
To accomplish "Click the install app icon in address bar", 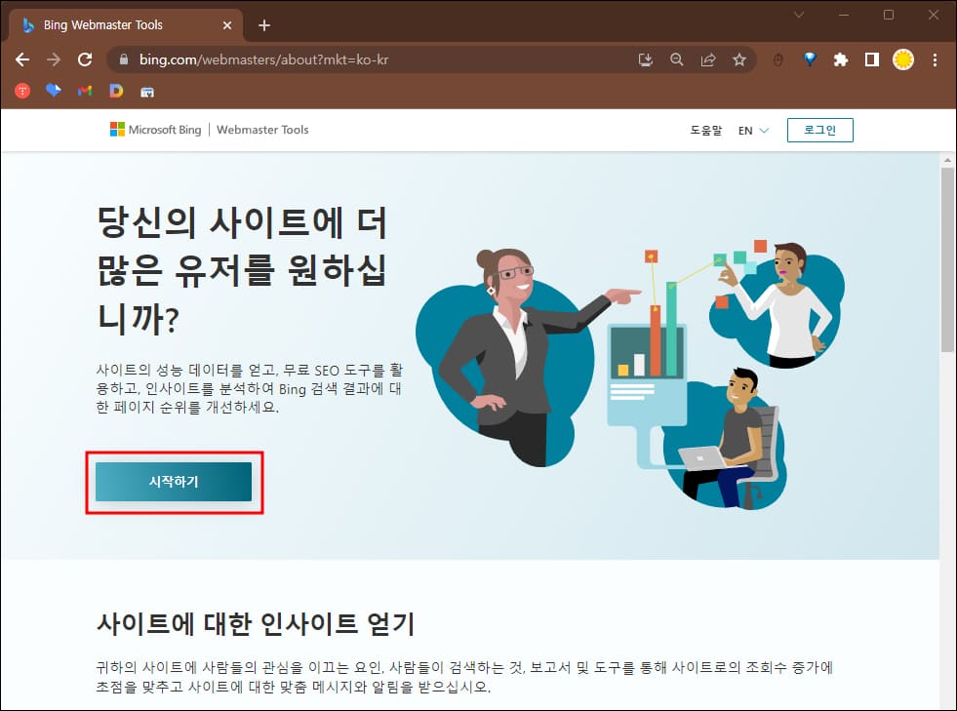I will pos(645,59).
